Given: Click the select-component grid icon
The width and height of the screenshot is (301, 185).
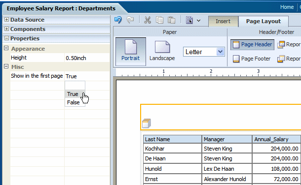Looking at the screenshot, I should click(189, 20).
